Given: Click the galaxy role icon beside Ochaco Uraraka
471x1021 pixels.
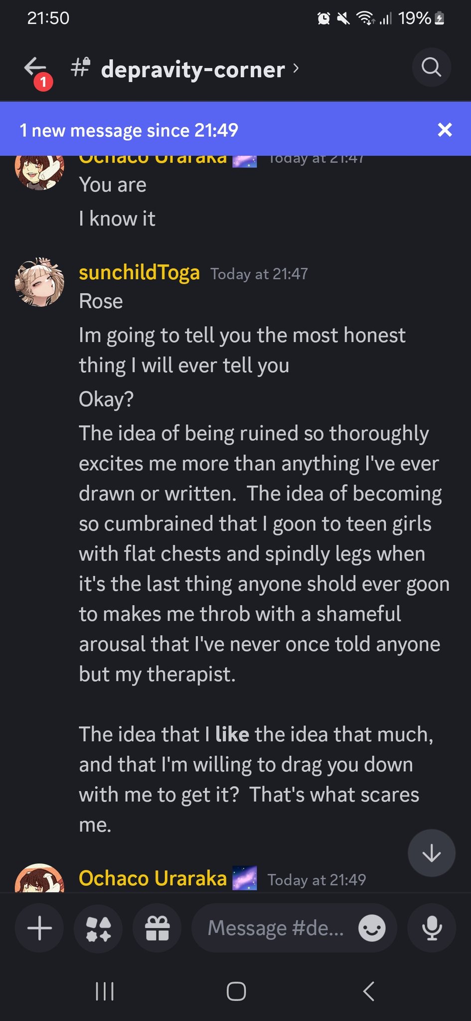Looking at the screenshot, I should pyautogui.click(x=244, y=878).
